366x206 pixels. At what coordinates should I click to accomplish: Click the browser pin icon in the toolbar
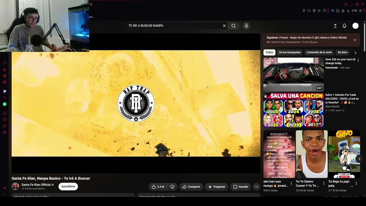coord(304,11)
